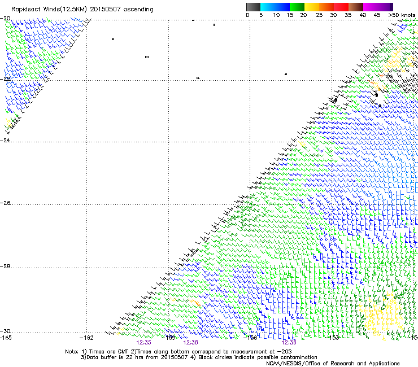
Task: Click the red 30–35 knots legend segment
Action: click(x=341, y=7)
